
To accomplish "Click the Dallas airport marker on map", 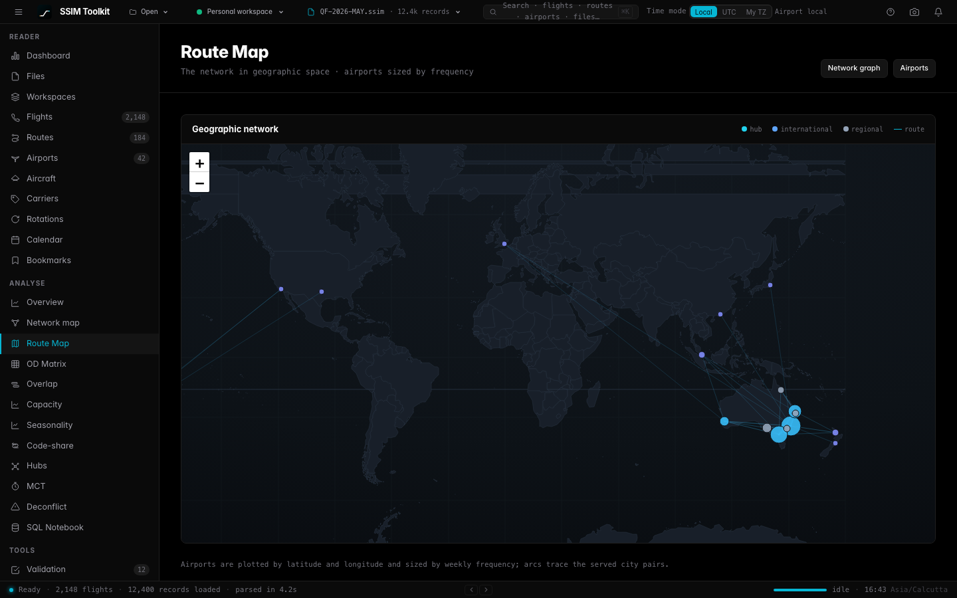I will 322,292.
